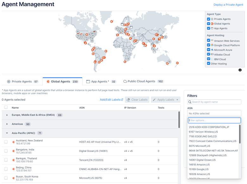Expand the Europe, Middle East & Africa group
The width and height of the screenshot is (247, 184).
(7, 115)
